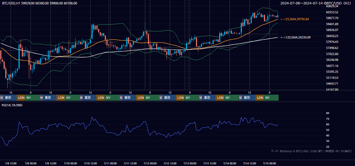Click RSI scale level 80

(327, 113)
